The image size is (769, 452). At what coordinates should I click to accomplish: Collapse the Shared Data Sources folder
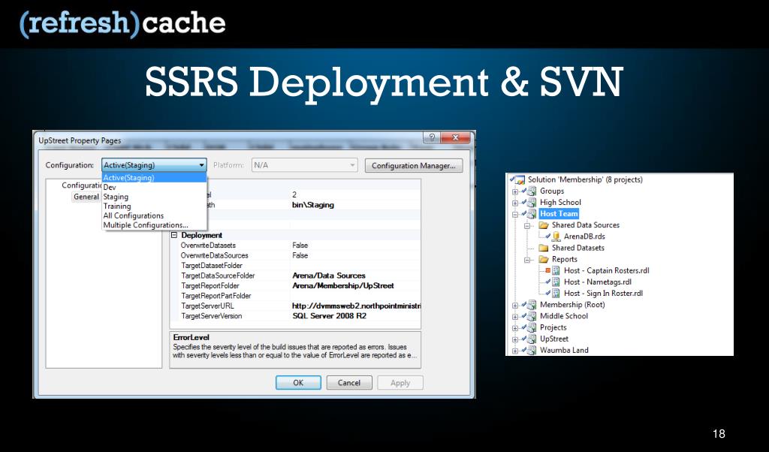tap(527, 225)
